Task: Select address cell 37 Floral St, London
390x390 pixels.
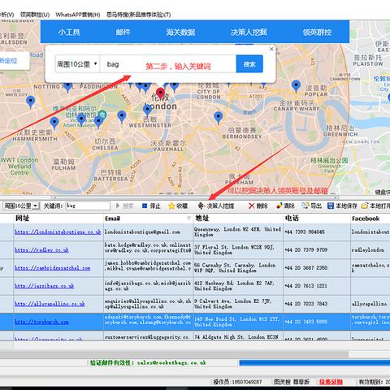Action: (238, 249)
